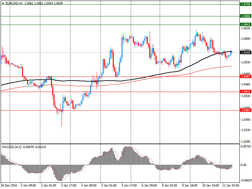252x189 pixels.
Task: Select the 1.0330 price scale value
Action: pos(246,130)
